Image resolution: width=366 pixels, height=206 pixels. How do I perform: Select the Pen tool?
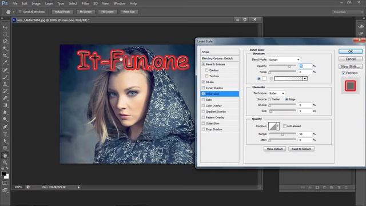tap(5, 127)
